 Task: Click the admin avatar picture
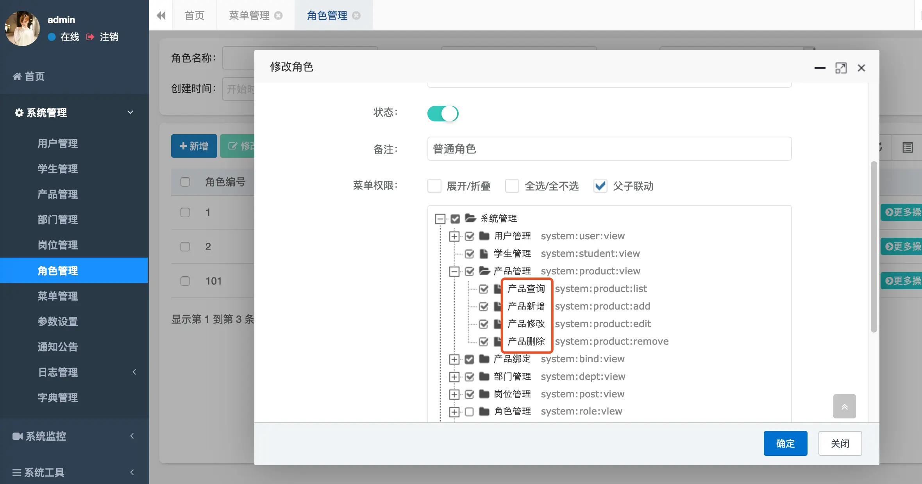tap(22, 28)
